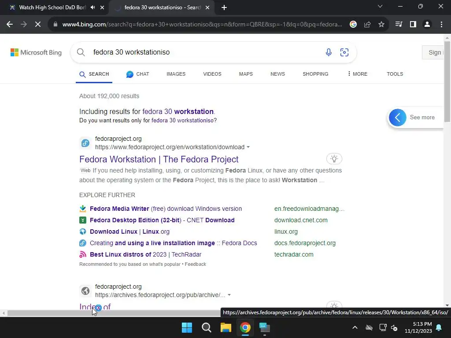Screen dimensions: 451x338
Task: Click the fedoraproject.org site favicon
Action: pyautogui.click(x=85, y=143)
